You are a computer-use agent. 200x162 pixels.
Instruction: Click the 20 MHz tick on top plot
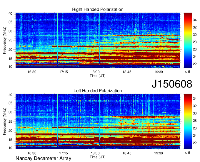pos(10,50)
